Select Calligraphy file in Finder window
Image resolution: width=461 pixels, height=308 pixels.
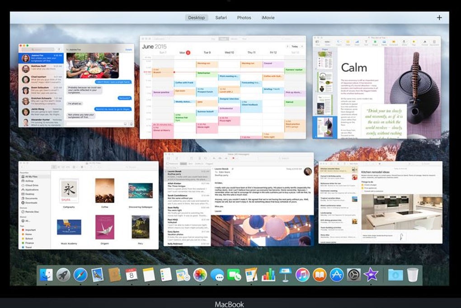click(x=69, y=193)
